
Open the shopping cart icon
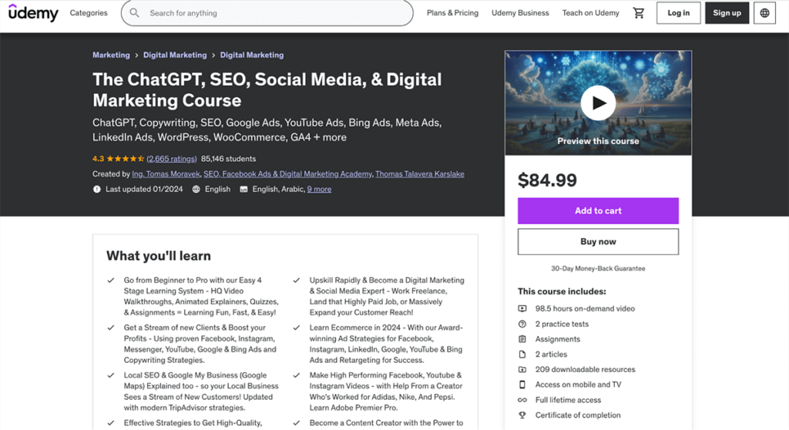pos(639,13)
